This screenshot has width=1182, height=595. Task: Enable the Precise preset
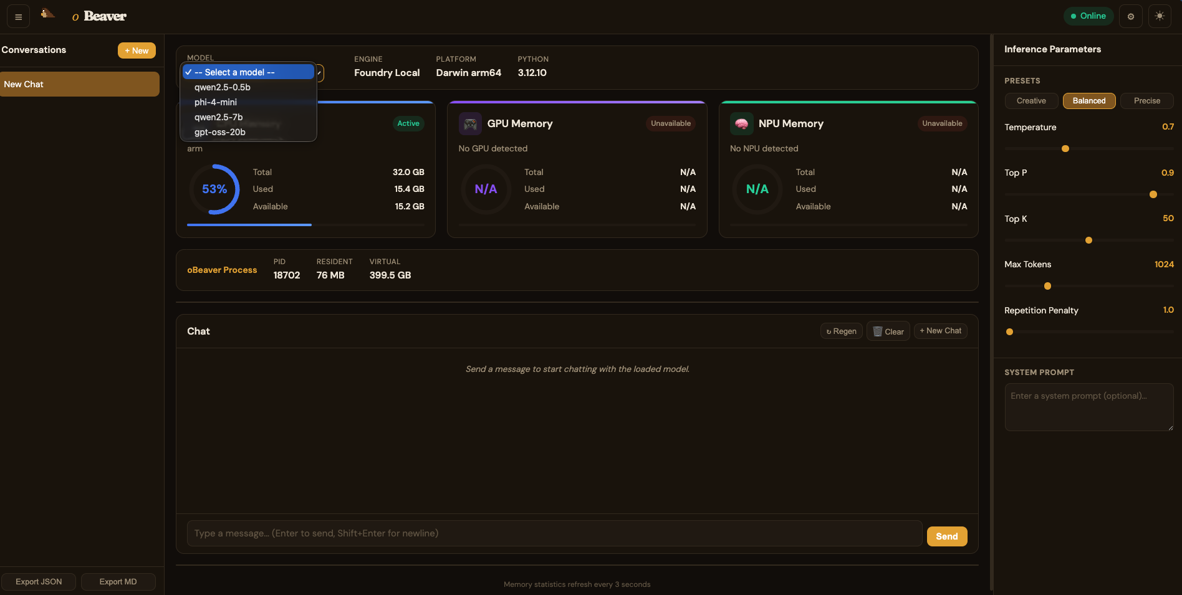pyautogui.click(x=1146, y=100)
